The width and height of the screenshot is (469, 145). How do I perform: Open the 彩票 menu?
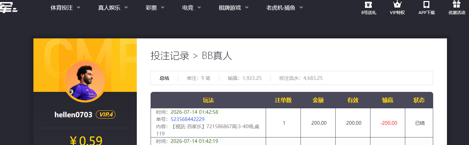pos(151,8)
